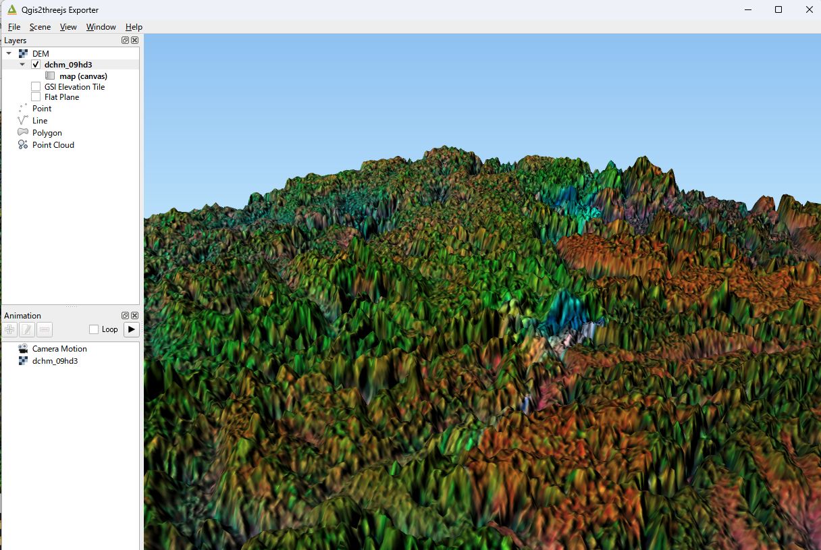
Task: Click the Camera Motion camera icon
Action: point(23,349)
